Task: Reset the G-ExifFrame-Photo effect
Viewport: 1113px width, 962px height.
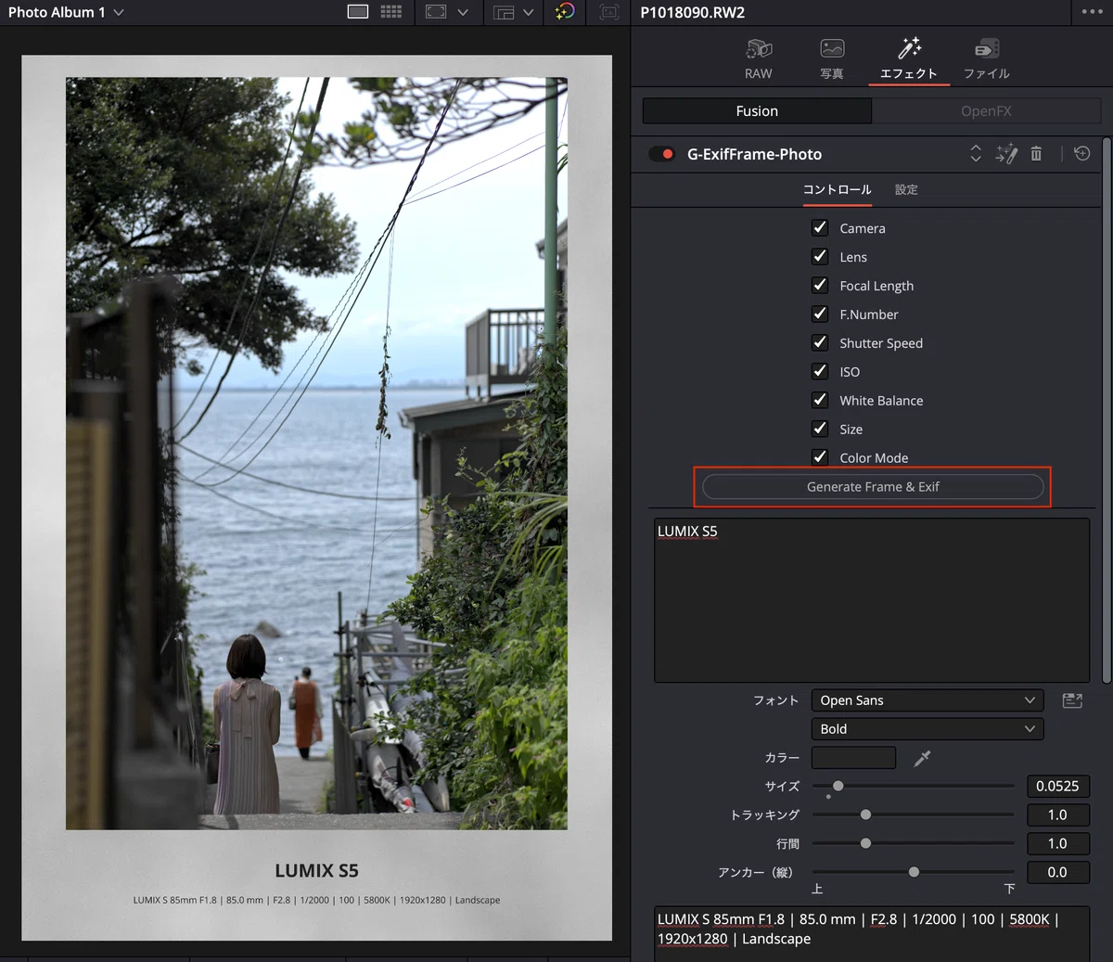Action: [x=1081, y=154]
